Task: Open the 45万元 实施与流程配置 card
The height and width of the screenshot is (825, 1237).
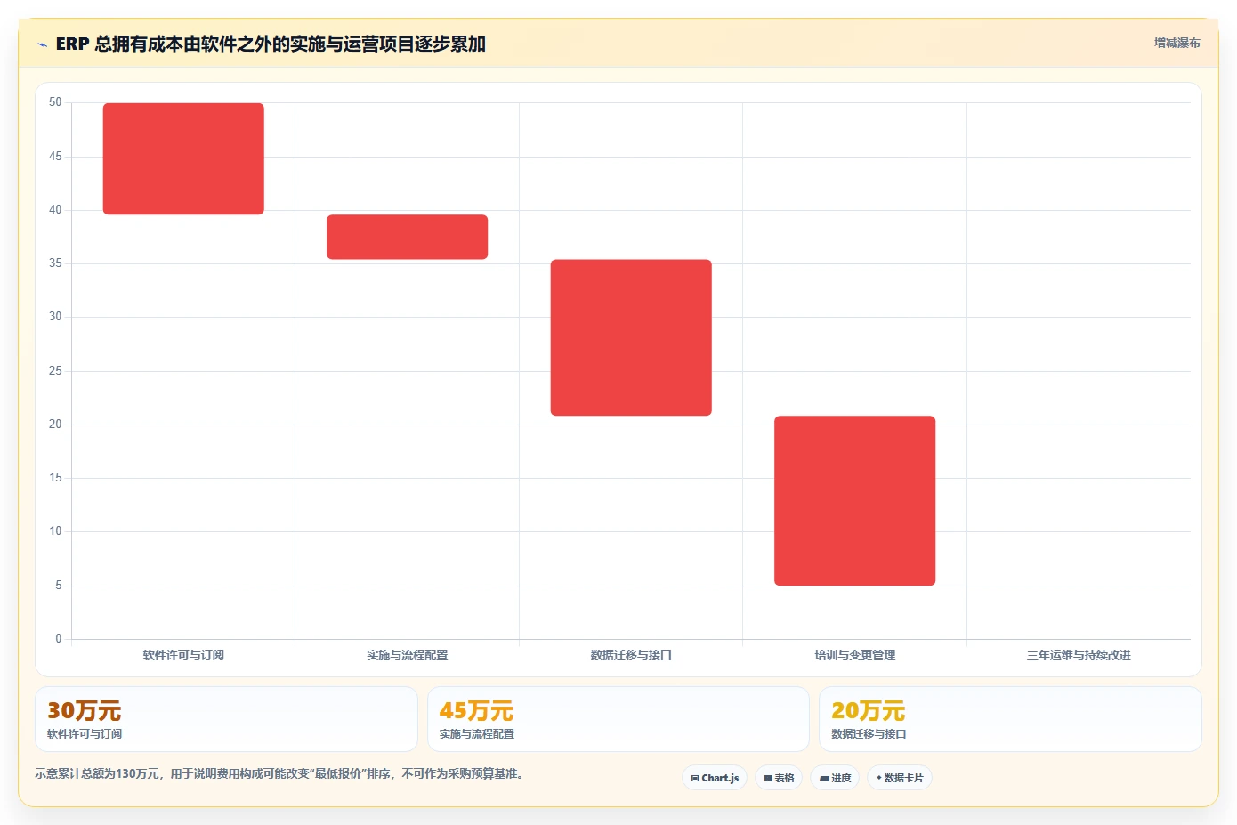Action: coord(618,719)
